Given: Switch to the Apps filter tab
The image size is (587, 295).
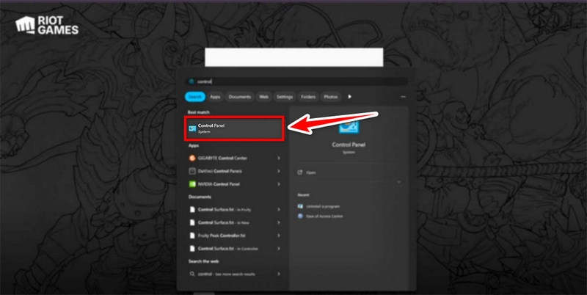Looking at the screenshot, I should [215, 97].
